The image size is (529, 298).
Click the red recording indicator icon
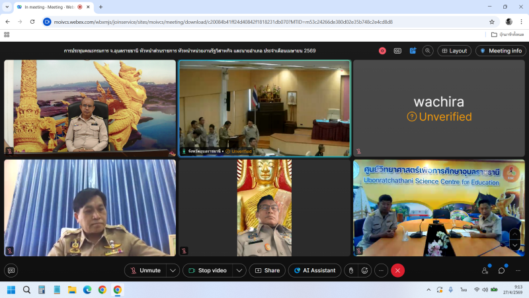coord(382,50)
